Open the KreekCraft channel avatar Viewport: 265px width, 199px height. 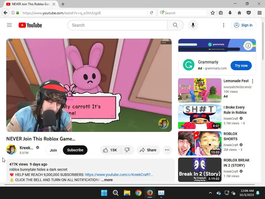point(11,150)
